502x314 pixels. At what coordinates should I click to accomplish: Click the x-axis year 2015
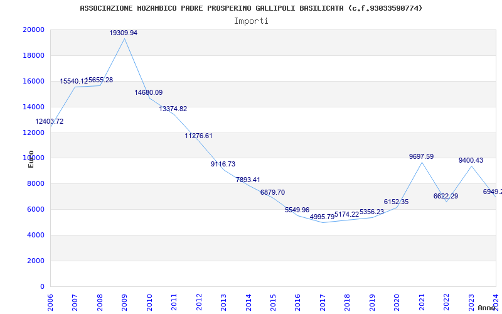click(273, 303)
